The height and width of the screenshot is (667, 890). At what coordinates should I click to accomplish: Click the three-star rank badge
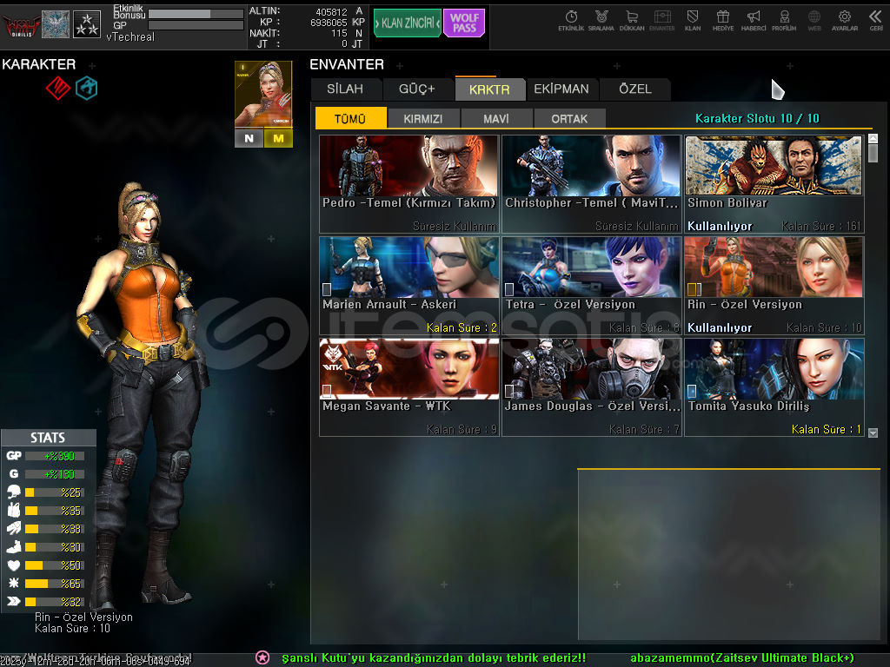pos(87,24)
